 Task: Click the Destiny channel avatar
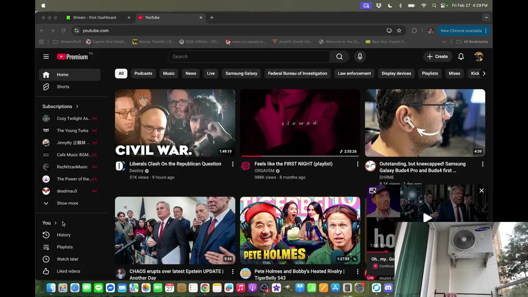pos(120,166)
